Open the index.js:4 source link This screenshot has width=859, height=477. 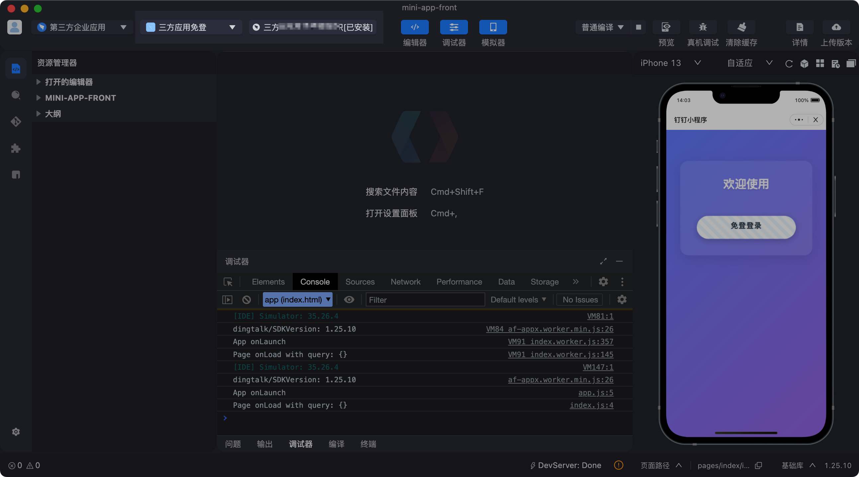tap(591, 405)
